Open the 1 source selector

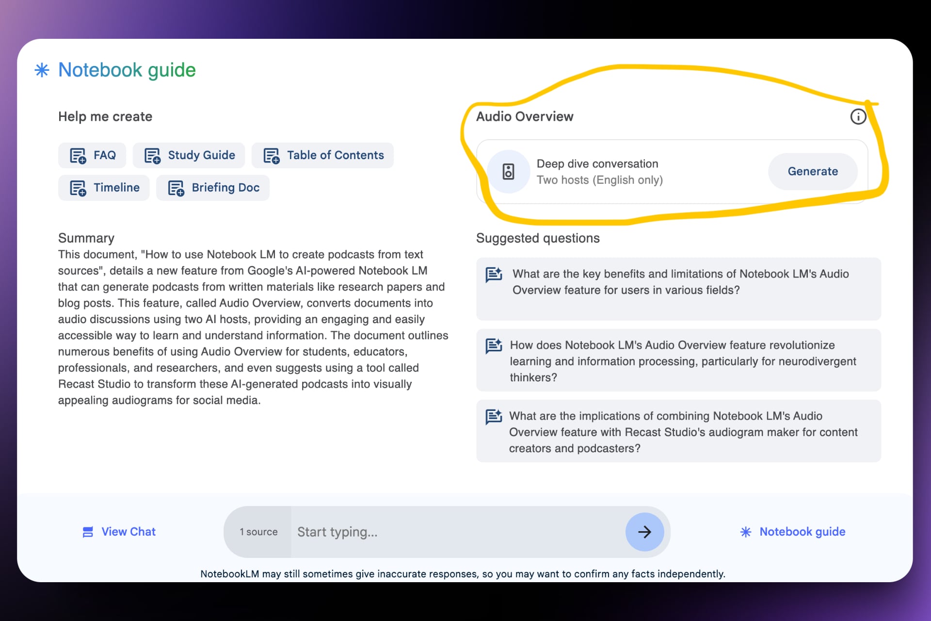(258, 532)
